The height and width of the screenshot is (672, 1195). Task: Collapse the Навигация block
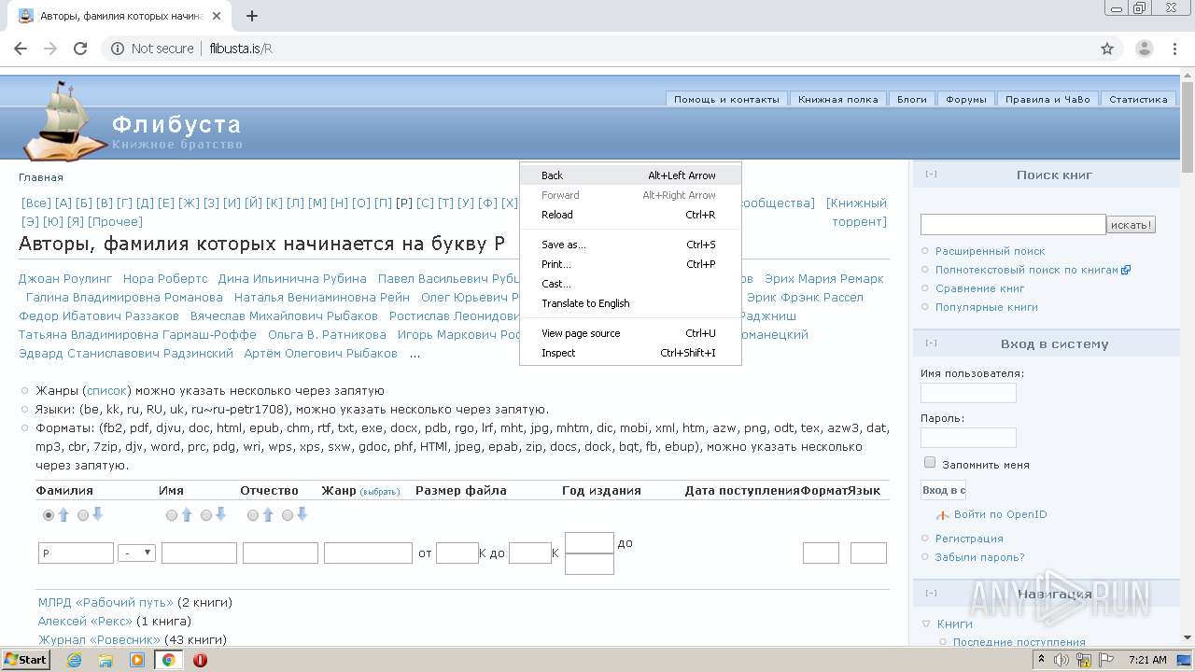pyautogui.click(x=931, y=594)
